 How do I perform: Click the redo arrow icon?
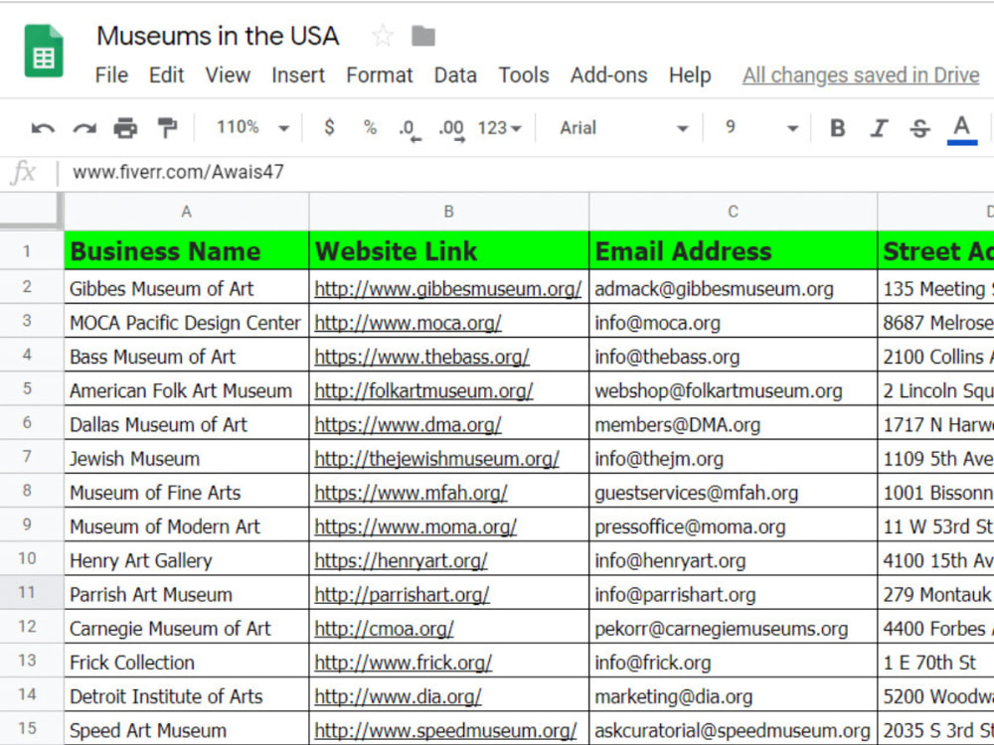84,128
